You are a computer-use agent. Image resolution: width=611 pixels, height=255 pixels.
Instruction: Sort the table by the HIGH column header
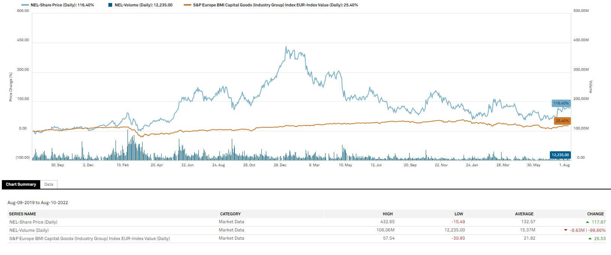(x=387, y=214)
